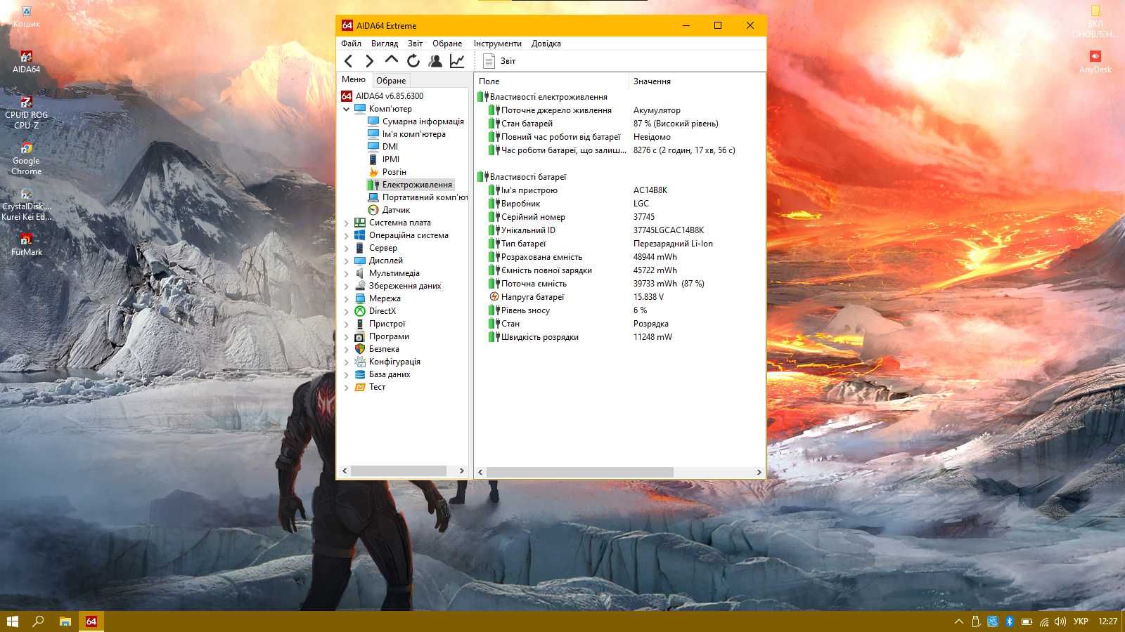Open the Звіт menu in the menu bar
The image size is (1125, 632).
415,44
